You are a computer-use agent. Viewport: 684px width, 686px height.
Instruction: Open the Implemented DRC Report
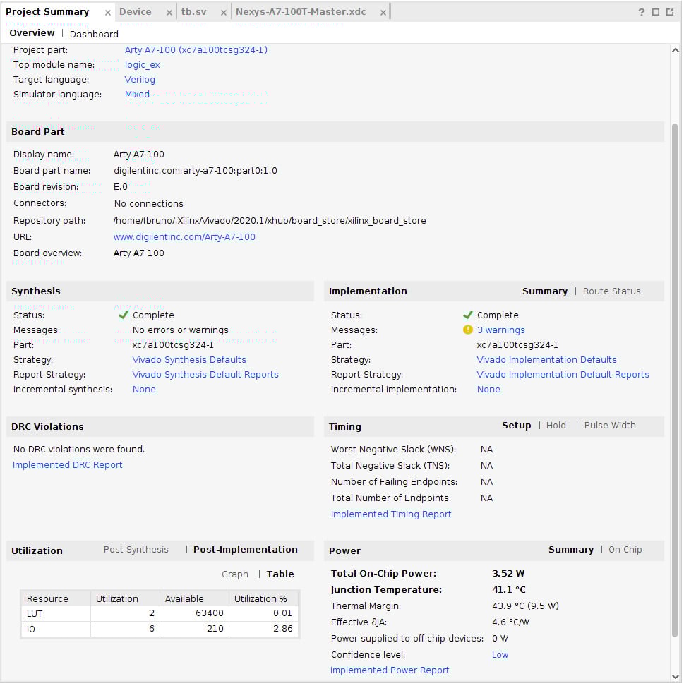coord(67,466)
